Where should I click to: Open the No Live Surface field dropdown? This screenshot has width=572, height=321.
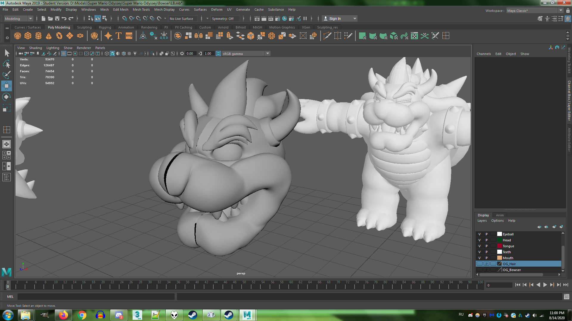(x=183, y=18)
